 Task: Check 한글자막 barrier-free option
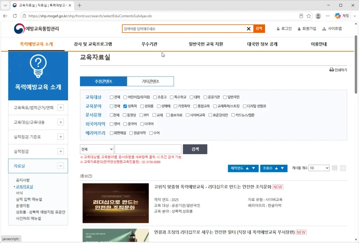coord(131,133)
